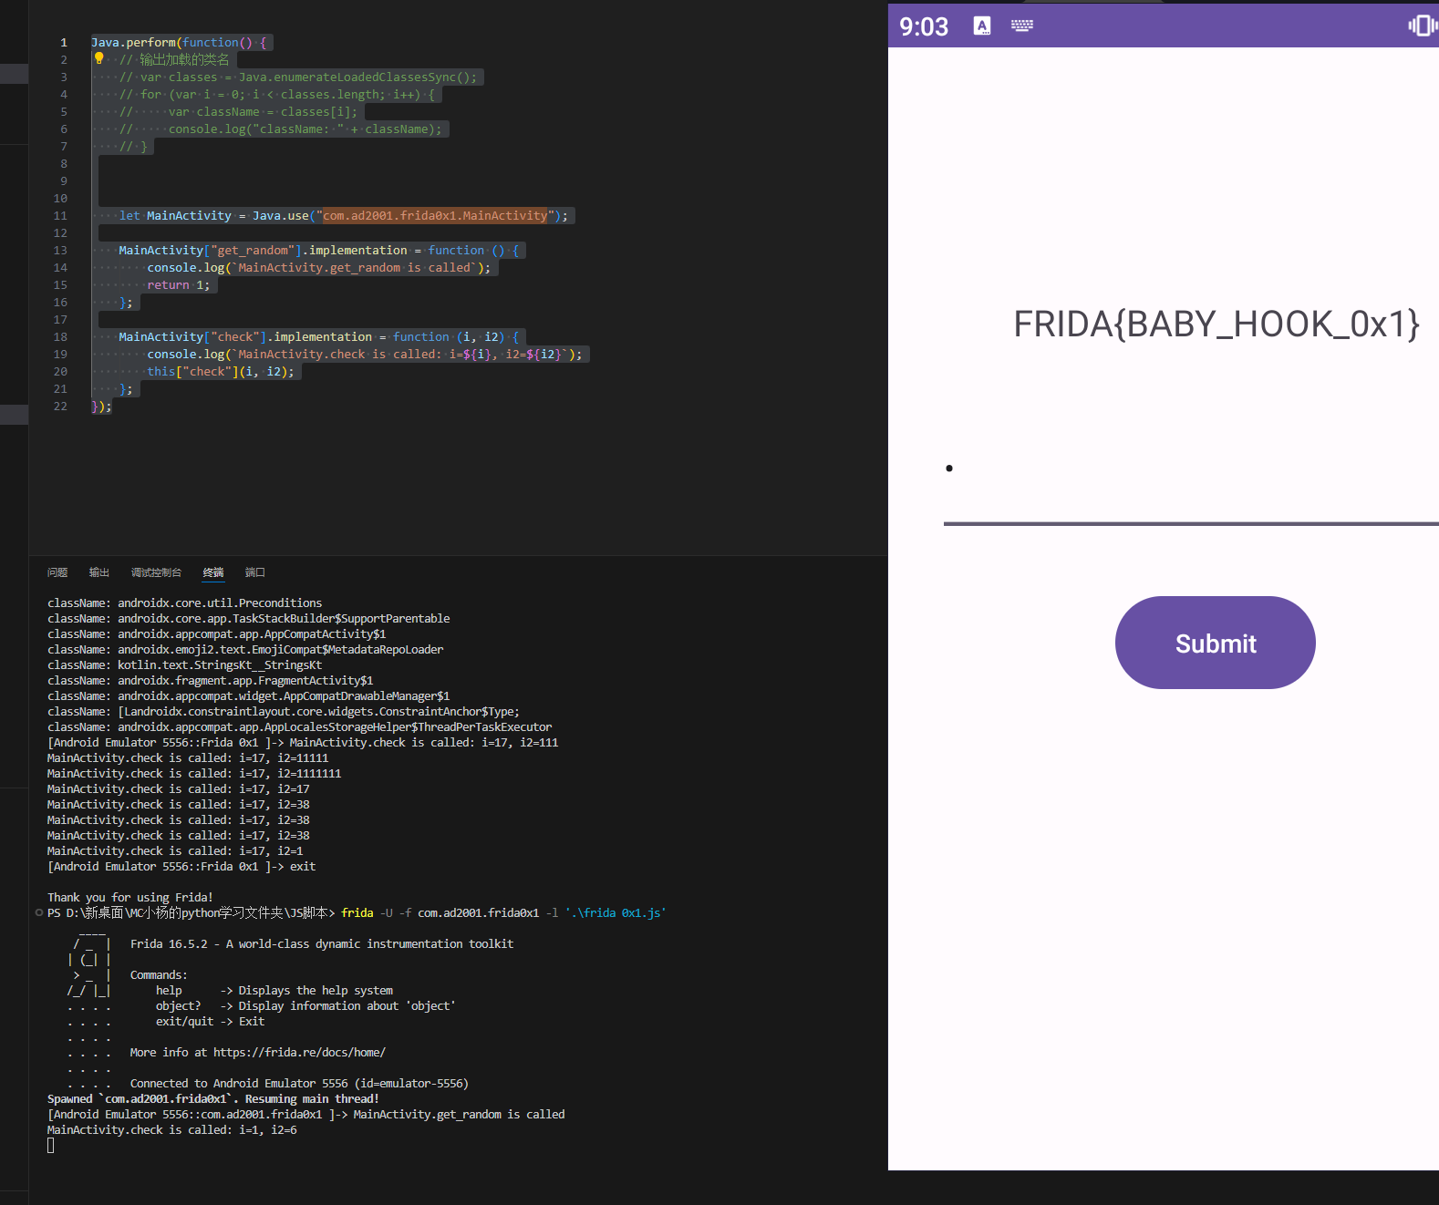
Task: Tap the 9:03 clock in status bar
Action: click(x=924, y=26)
